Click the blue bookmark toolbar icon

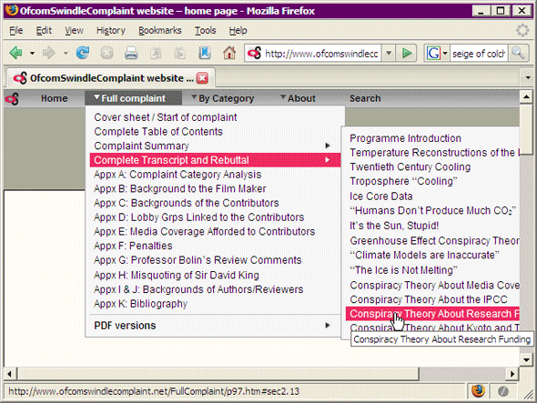[x=205, y=53]
